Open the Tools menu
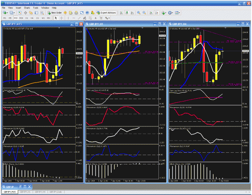Screen dimensions: 252x195 coord(35,8)
